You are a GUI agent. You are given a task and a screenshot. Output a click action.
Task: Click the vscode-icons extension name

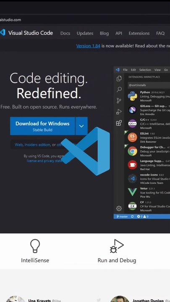click(x=149, y=174)
